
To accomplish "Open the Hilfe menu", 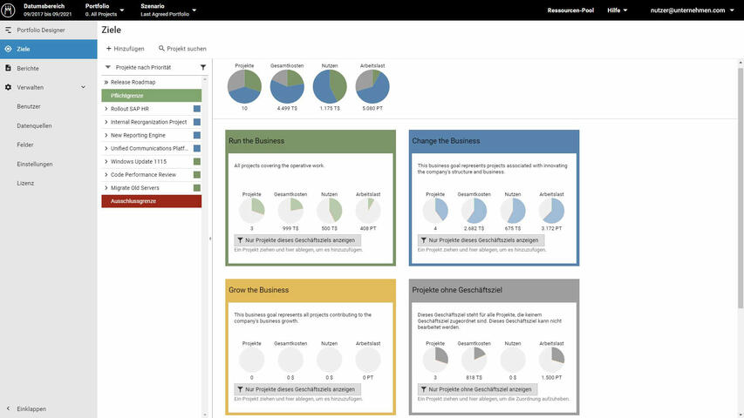I will (618, 10).
